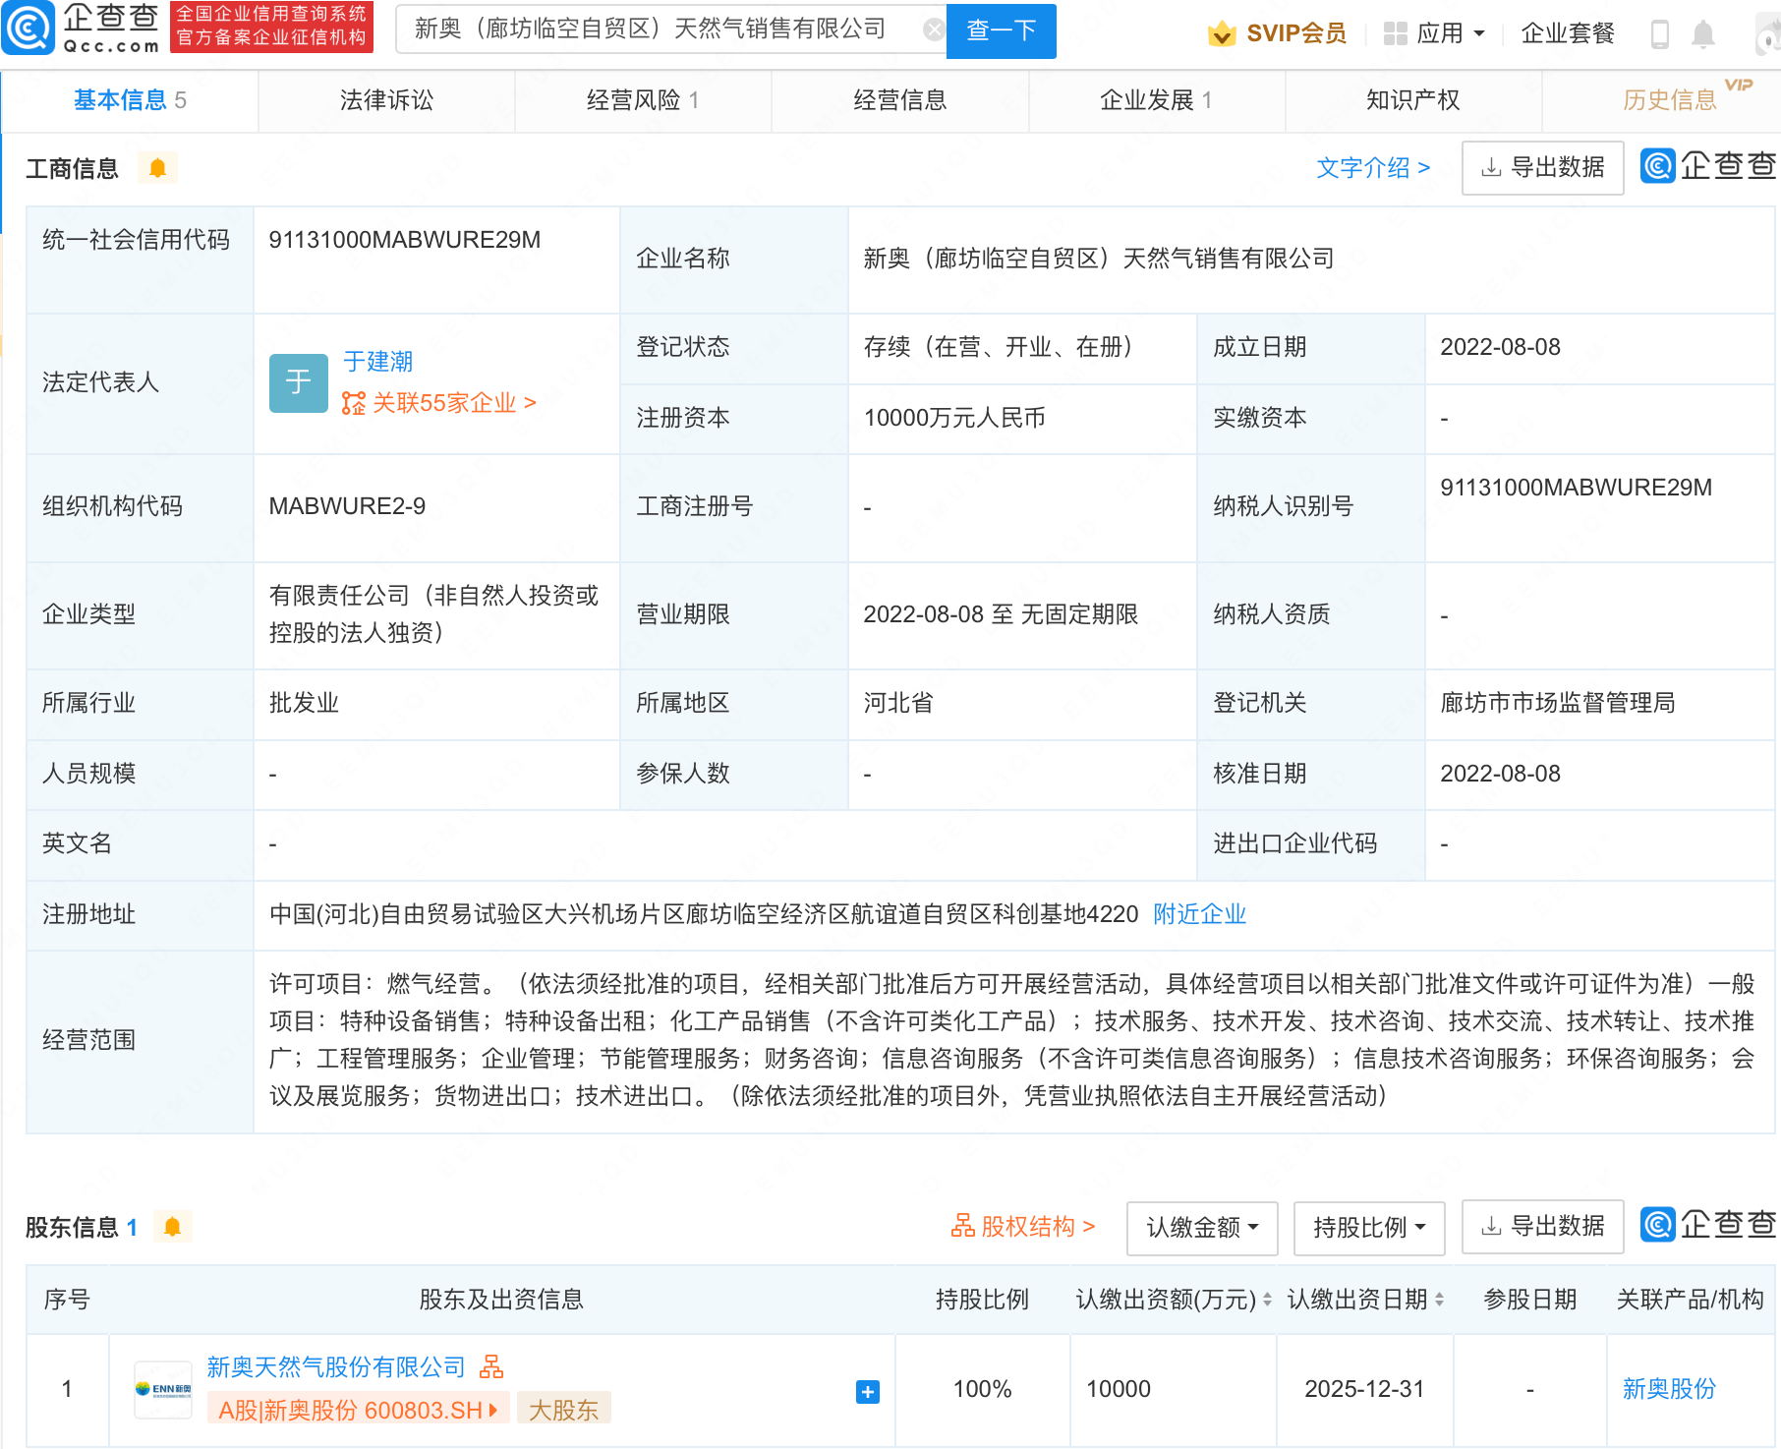The width and height of the screenshot is (1781, 1449).
Task: Click the 批发业 industry value
Action: click(x=304, y=703)
